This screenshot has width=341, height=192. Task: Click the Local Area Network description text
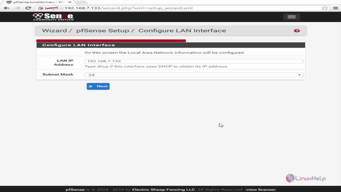coord(164,53)
